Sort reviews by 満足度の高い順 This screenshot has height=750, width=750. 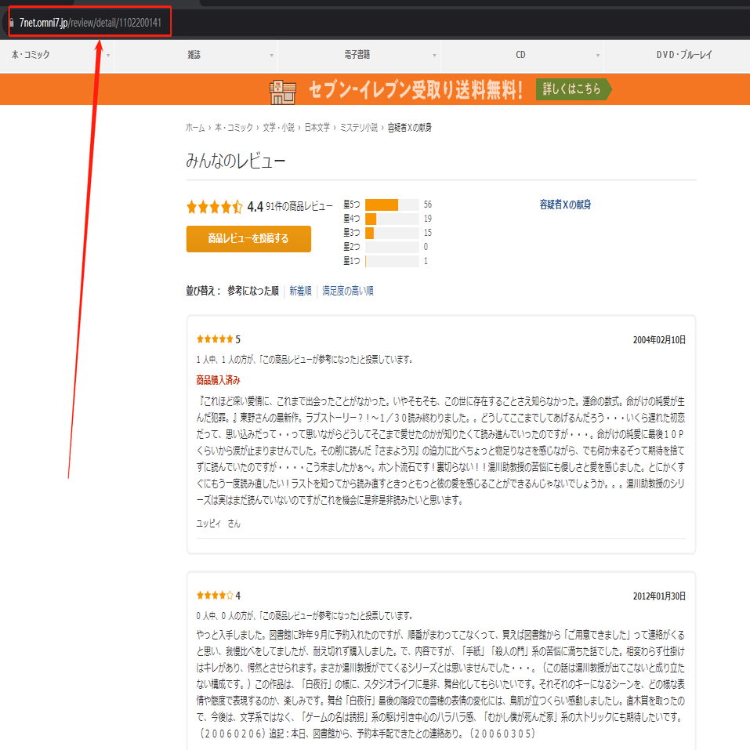(x=348, y=291)
